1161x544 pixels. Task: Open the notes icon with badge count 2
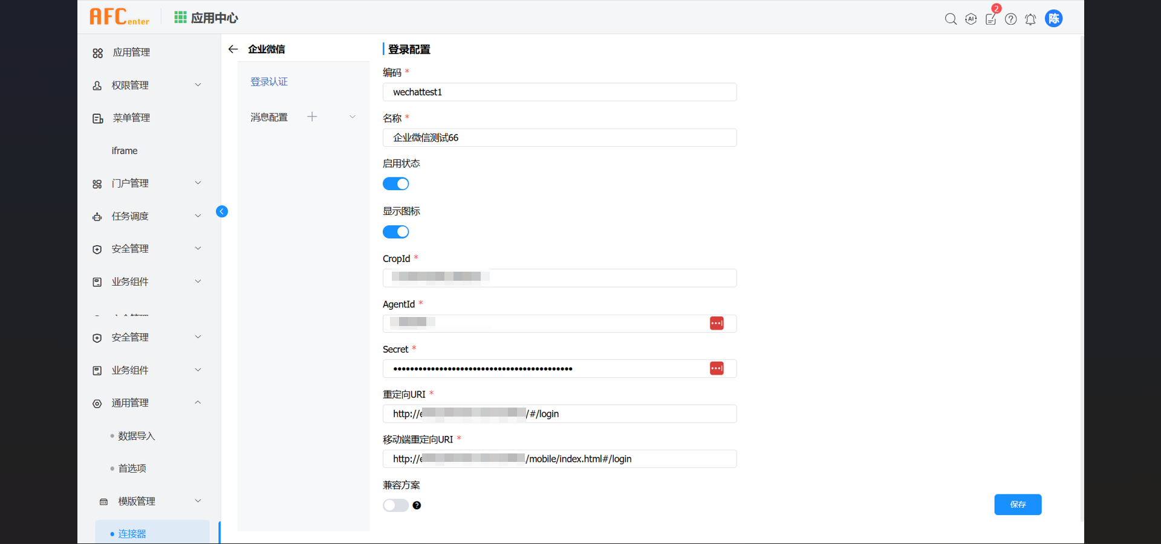(990, 19)
